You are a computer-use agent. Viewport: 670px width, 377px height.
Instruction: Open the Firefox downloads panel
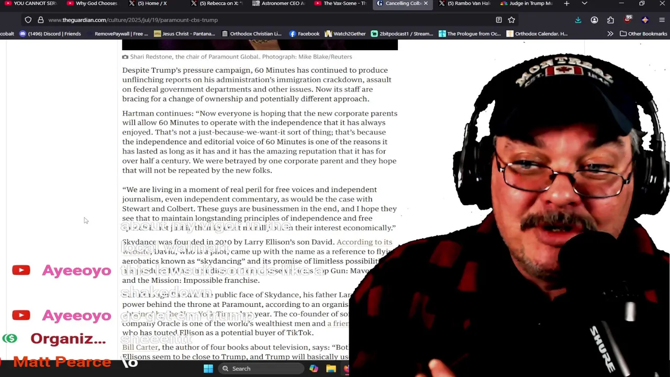point(578,20)
